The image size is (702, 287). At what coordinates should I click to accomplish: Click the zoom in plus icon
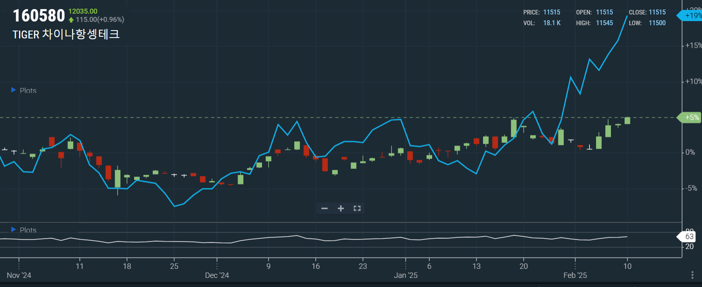coord(341,209)
